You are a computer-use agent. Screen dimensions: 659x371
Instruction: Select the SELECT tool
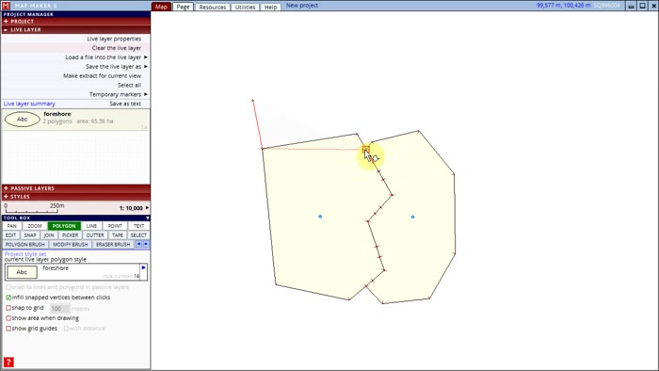coord(138,235)
